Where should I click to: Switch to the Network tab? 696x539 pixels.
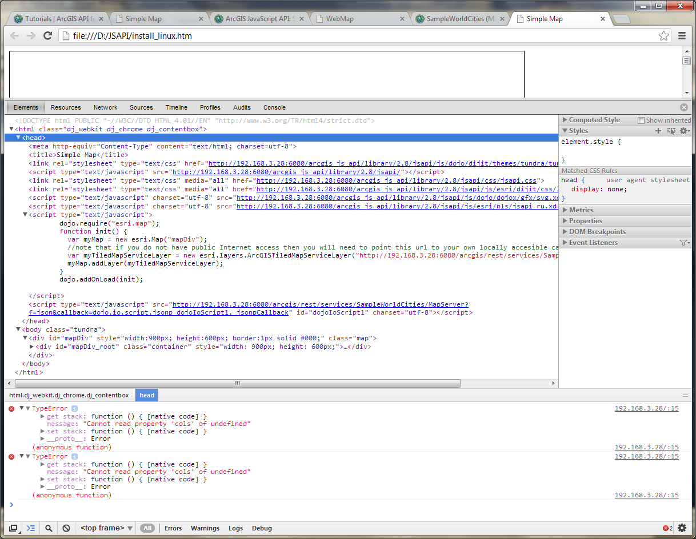(106, 107)
